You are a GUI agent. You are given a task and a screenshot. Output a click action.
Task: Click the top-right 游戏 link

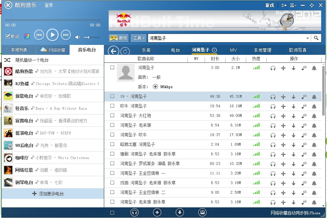click(269, 5)
